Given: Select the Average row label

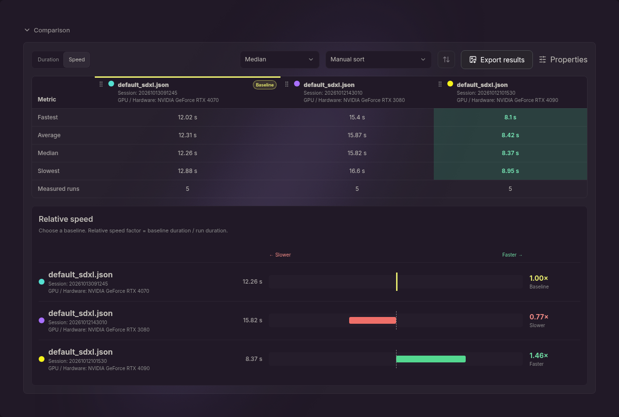Looking at the screenshot, I should click(x=48, y=135).
